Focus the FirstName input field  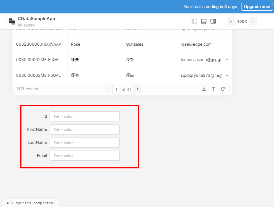[85, 129]
